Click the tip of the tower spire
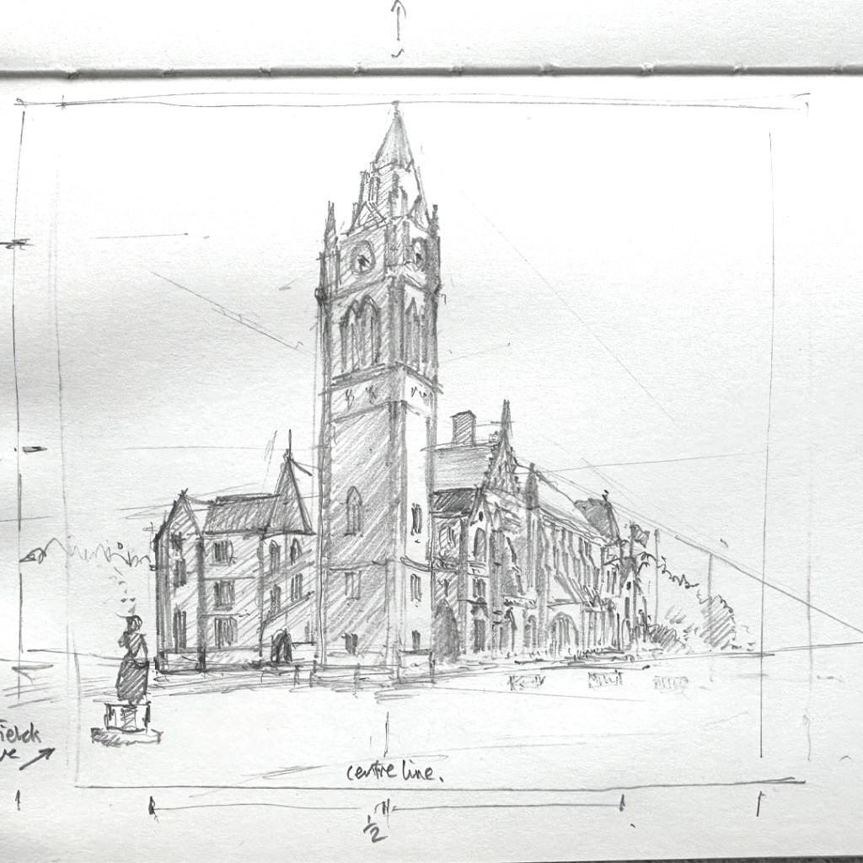863x863 pixels. point(394,110)
